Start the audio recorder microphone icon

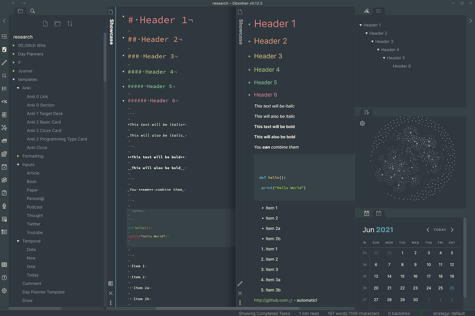coord(4,205)
